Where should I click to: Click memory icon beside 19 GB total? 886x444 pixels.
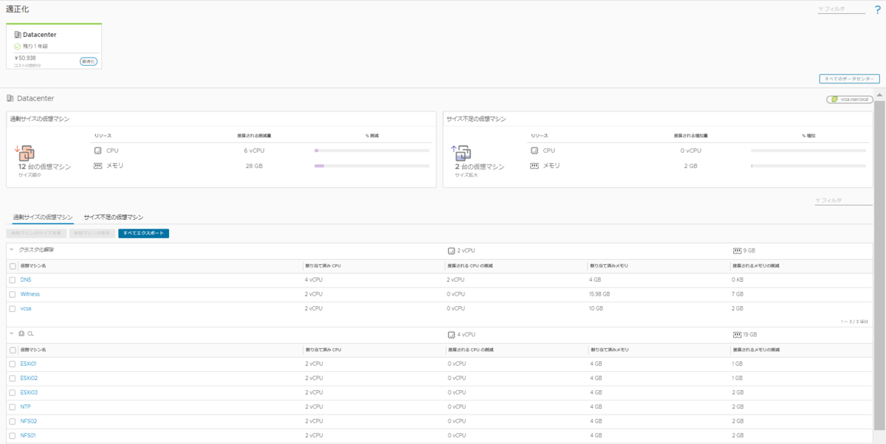tap(737, 334)
